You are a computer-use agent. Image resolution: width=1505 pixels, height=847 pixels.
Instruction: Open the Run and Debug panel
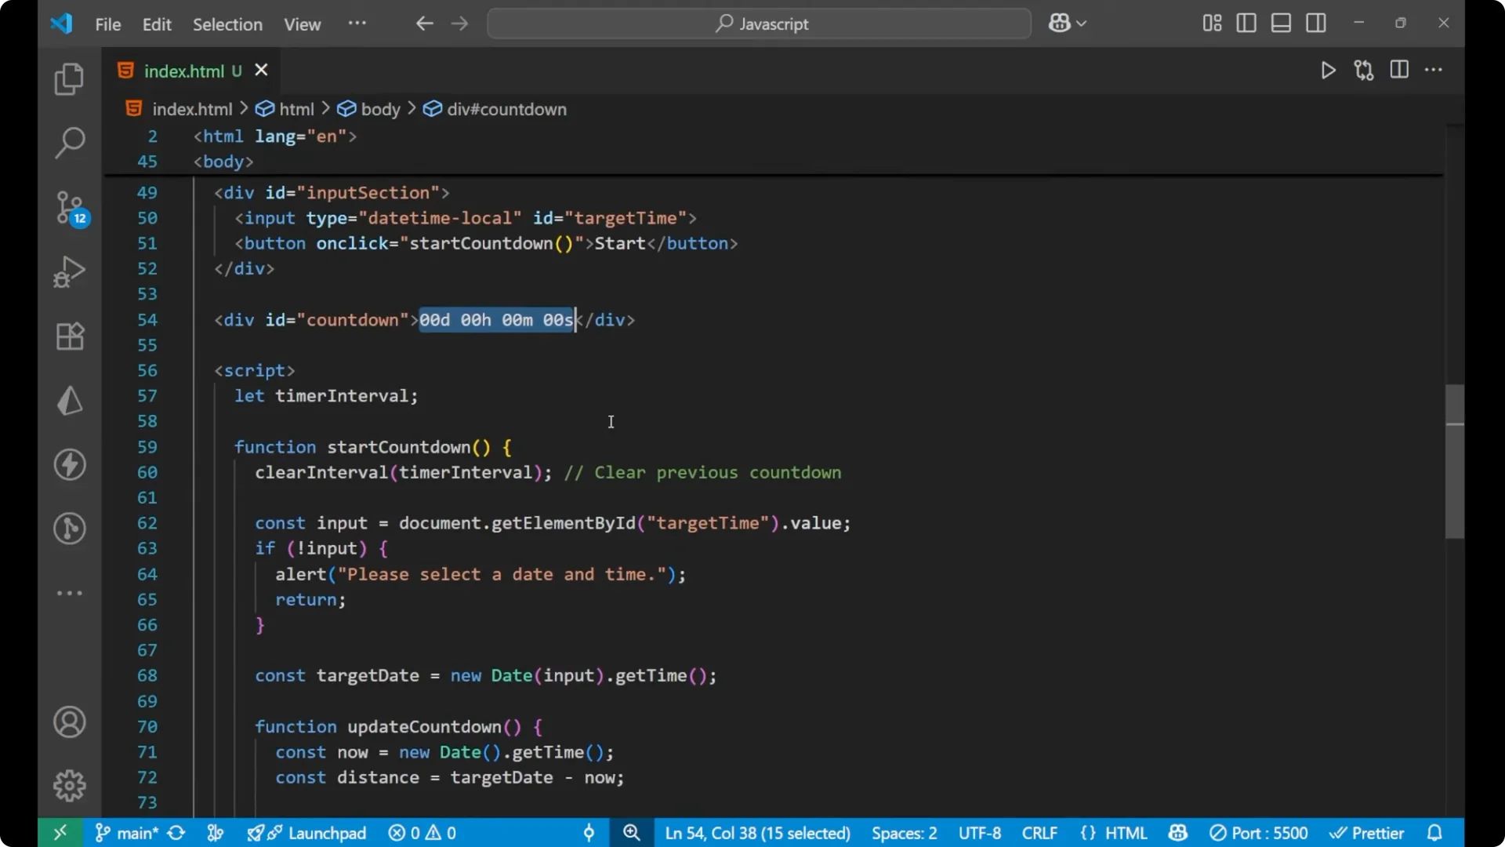(x=69, y=271)
